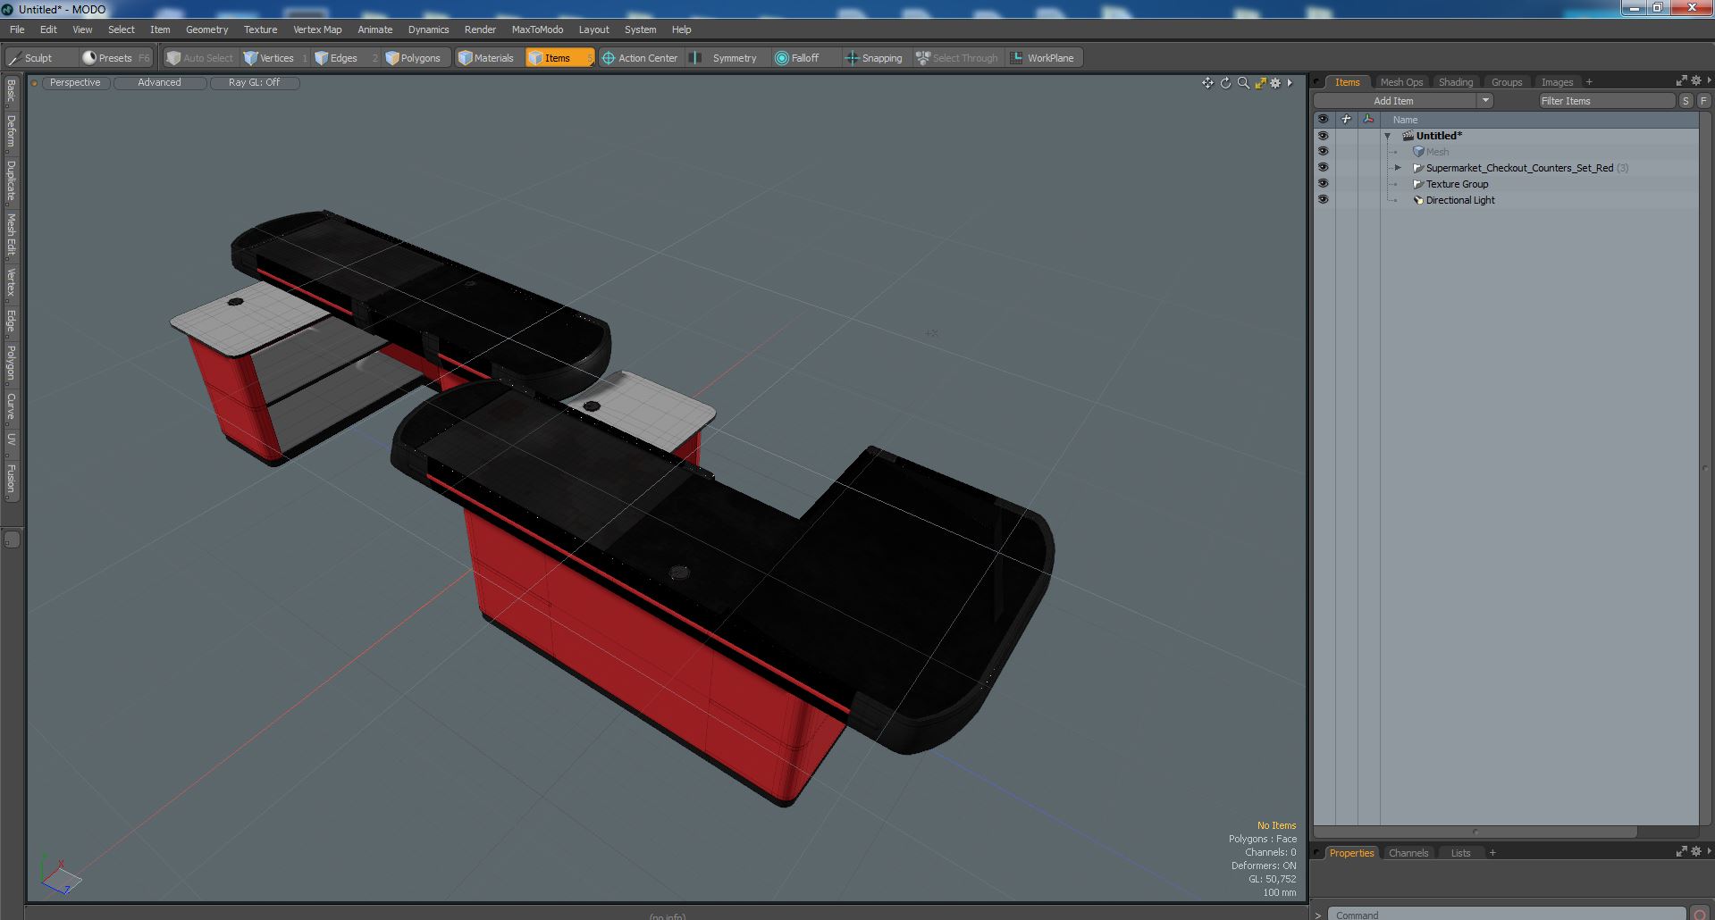Hide Supermarket_Checkout_Counters_Set_Red group
Viewport: 1715px width, 920px height.
coord(1323,168)
